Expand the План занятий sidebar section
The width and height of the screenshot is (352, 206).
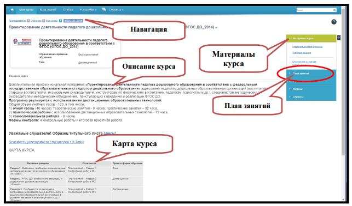click(311, 73)
